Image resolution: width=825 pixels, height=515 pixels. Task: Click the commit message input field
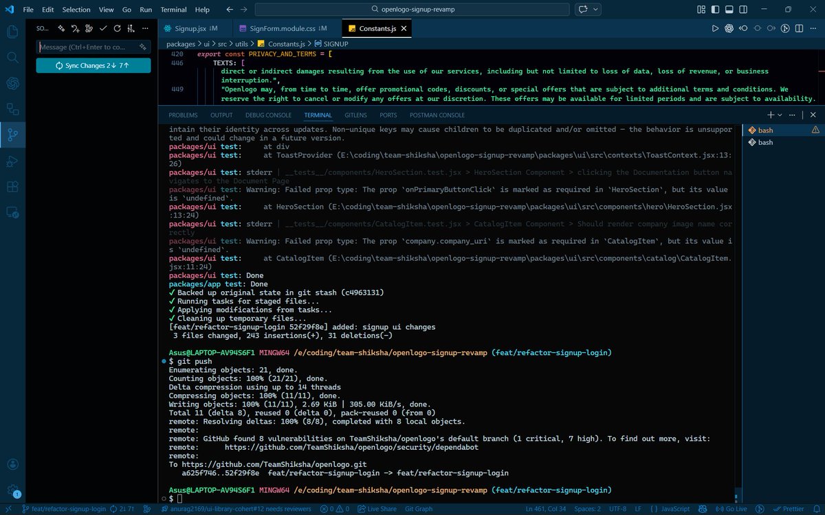click(93, 47)
